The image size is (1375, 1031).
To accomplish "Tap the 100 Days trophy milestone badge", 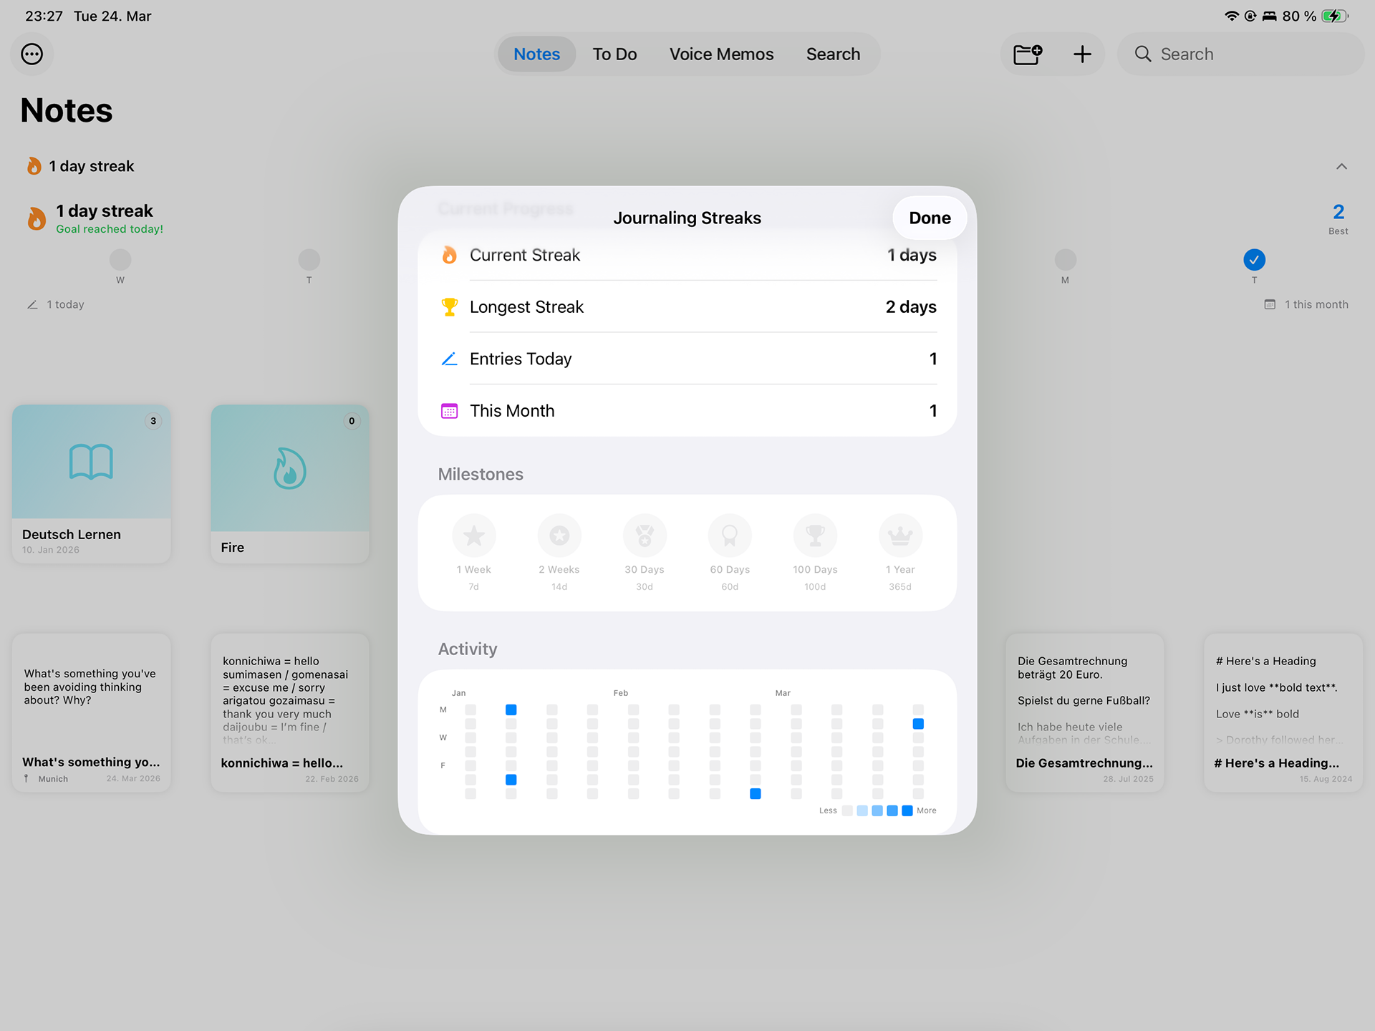I will point(815,536).
